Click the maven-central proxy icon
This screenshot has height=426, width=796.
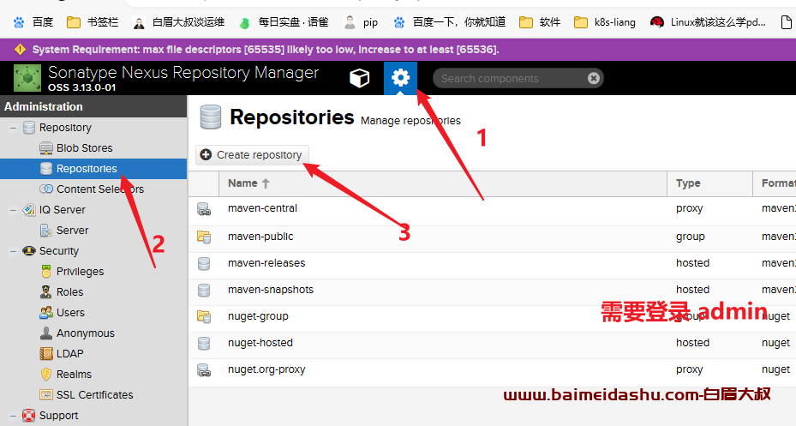[204, 209]
